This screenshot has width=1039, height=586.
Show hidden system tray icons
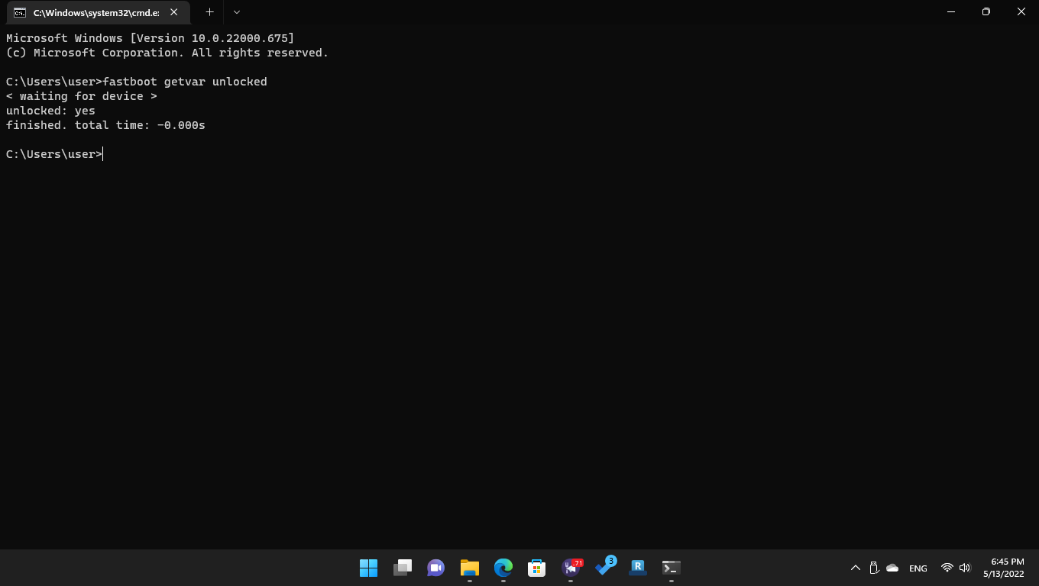pyautogui.click(x=855, y=568)
